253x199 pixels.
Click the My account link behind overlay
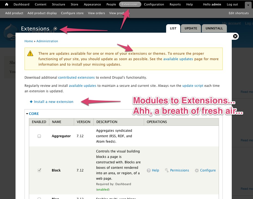click(231, 23)
